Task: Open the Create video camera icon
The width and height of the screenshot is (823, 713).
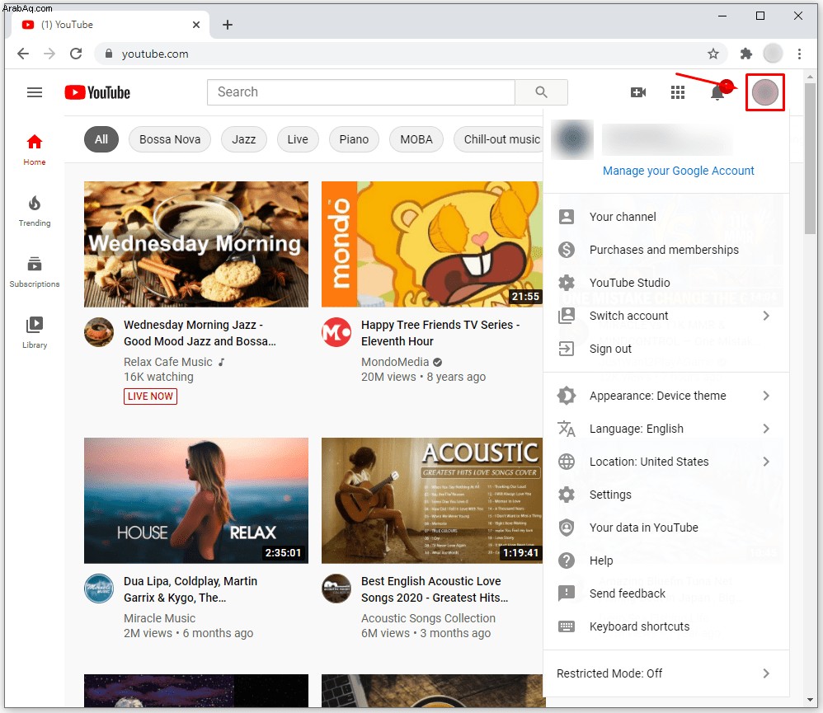Action: pyautogui.click(x=638, y=92)
